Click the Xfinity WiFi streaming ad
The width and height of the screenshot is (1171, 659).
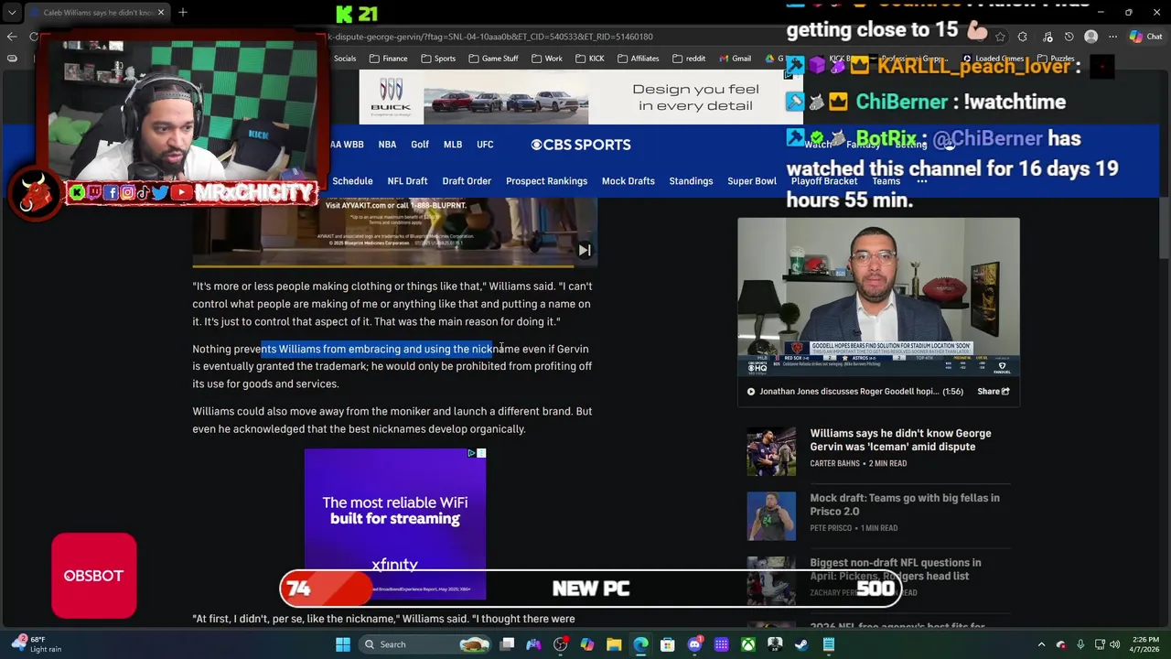coord(395,523)
